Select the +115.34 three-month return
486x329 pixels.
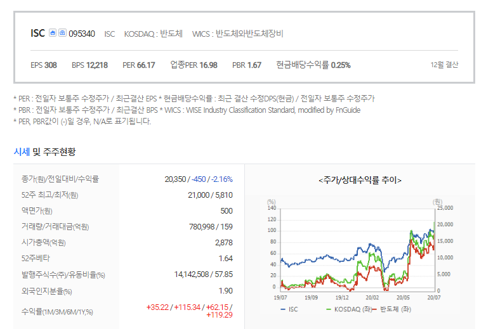click(x=187, y=307)
